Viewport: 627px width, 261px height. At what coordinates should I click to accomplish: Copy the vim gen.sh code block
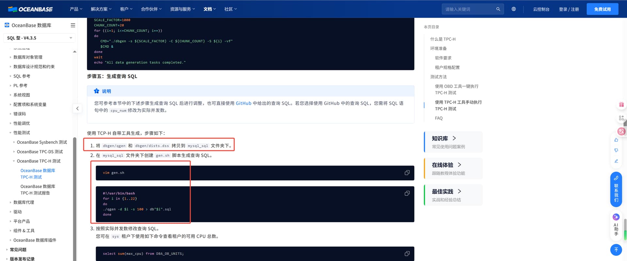coord(407,172)
